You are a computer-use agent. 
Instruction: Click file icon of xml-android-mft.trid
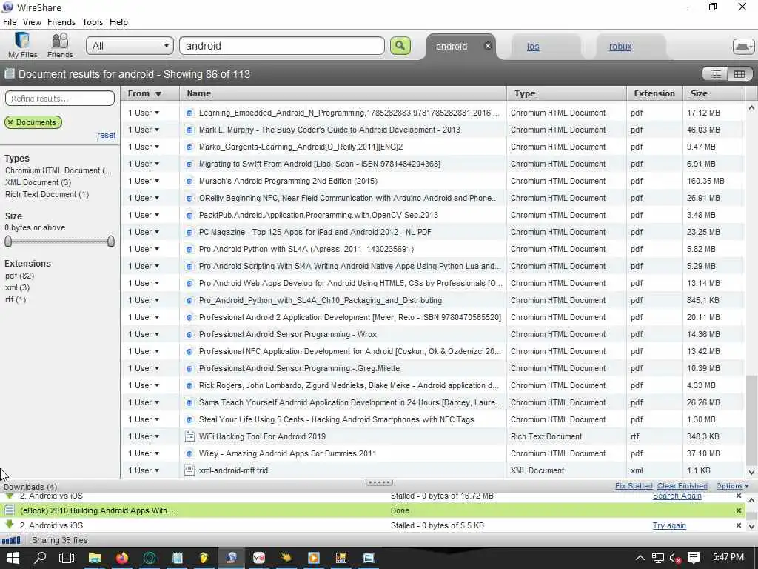pyautogui.click(x=189, y=470)
